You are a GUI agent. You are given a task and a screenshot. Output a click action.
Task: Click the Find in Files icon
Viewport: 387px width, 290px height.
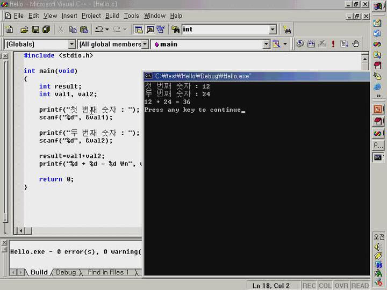click(175, 30)
